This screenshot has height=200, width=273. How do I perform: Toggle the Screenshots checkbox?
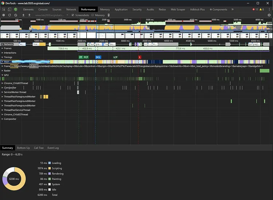[x=73, y=15]
